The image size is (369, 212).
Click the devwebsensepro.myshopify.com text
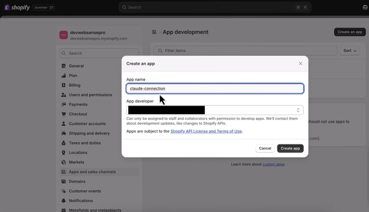[99, 39]
